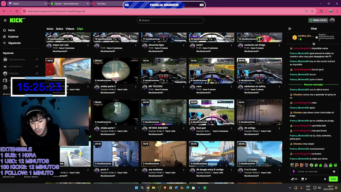Click the Obtén KICKs button

coord(318,20)
